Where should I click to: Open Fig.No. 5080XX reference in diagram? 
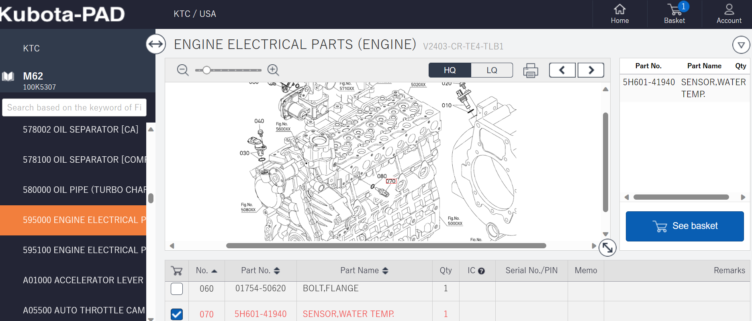248,207
